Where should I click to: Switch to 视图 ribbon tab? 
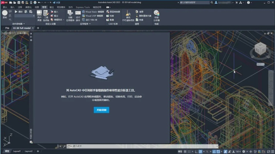point(37,7)
